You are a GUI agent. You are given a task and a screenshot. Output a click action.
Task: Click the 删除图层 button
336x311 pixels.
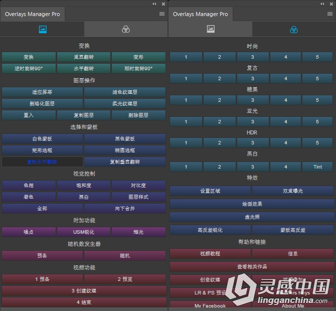coord(138,115)
